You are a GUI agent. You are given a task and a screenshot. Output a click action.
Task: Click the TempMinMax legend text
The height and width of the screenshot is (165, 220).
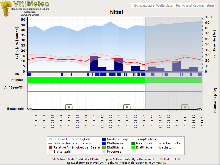click(x=146, y=139)
